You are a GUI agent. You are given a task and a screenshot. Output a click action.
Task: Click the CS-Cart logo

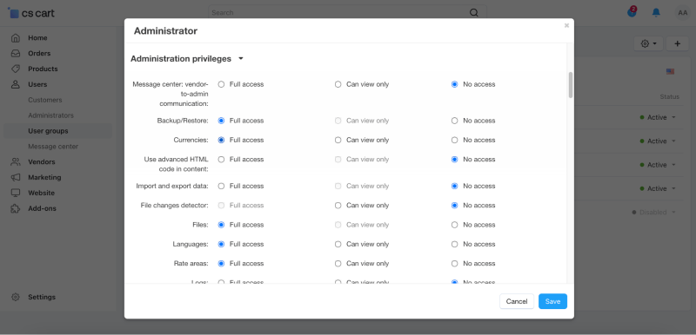(x=31, y=13)
